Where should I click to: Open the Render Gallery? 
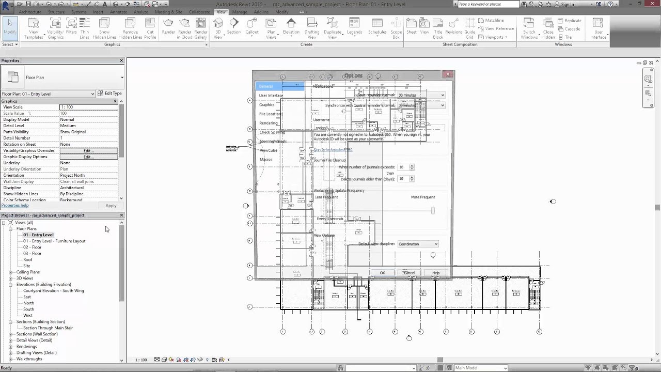200,28
